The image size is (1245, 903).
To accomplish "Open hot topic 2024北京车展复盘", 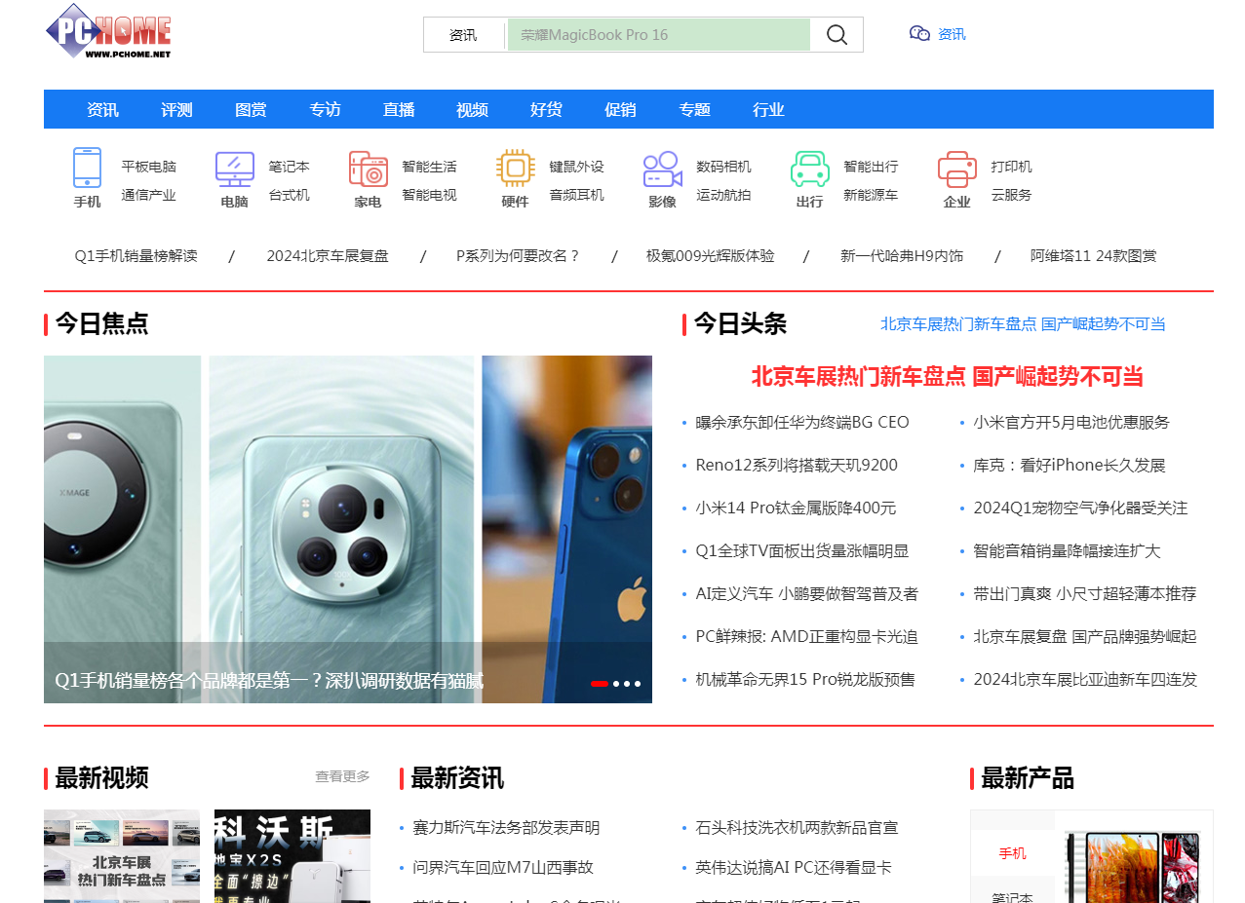I will [328, 256].
